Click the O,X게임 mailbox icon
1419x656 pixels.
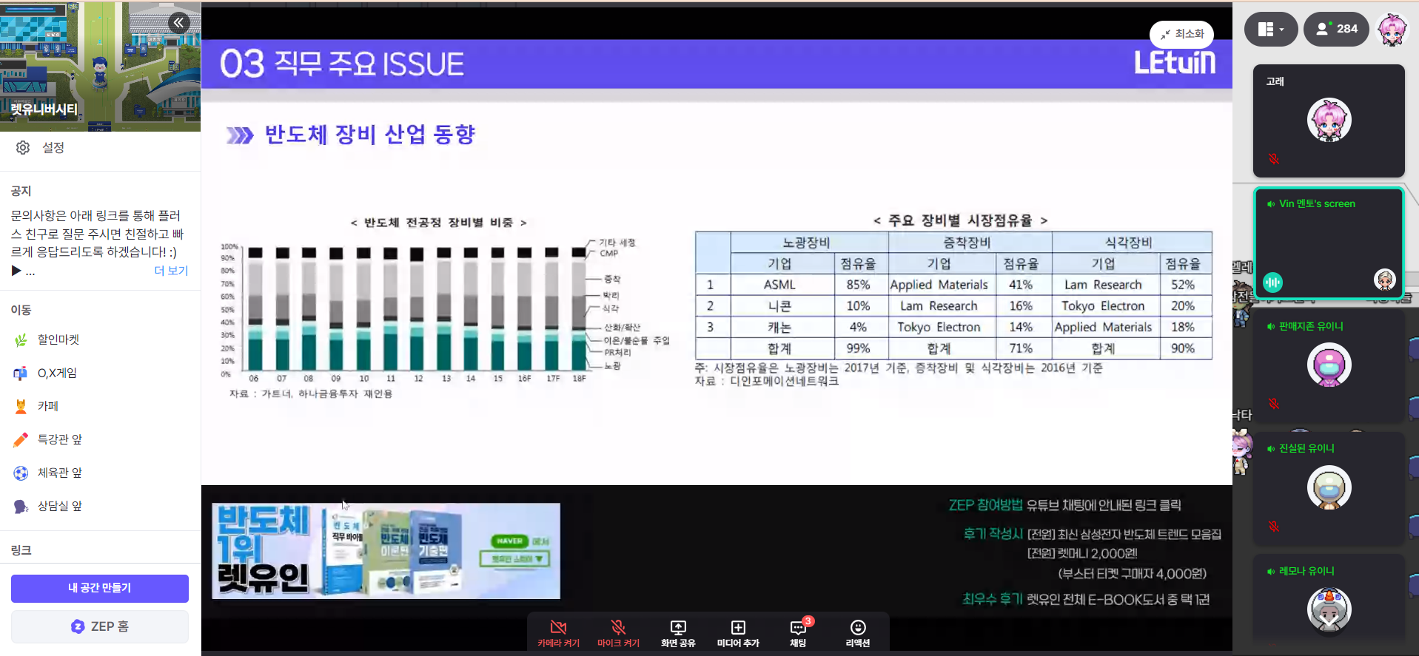coord(21,373)
